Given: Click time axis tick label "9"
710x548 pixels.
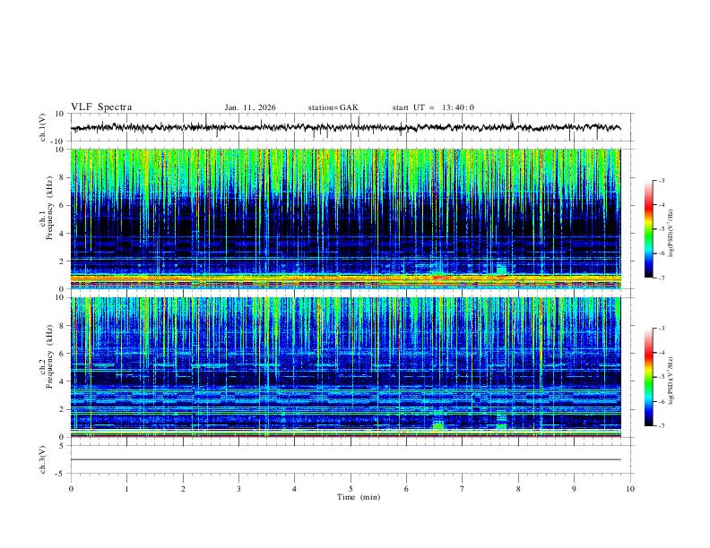Looking at the screenshot, I should pos(574,489).
